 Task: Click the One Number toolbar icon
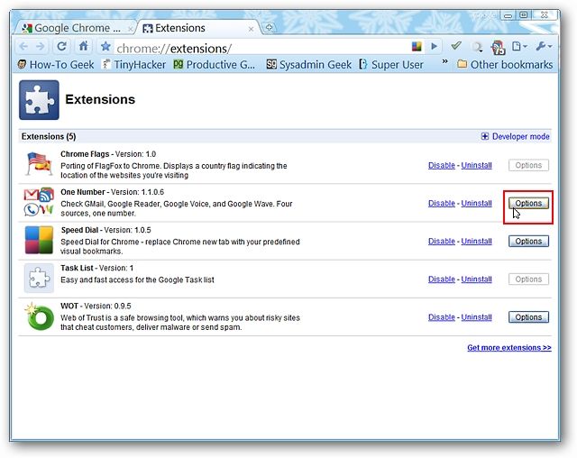click(x=499, y=47)
